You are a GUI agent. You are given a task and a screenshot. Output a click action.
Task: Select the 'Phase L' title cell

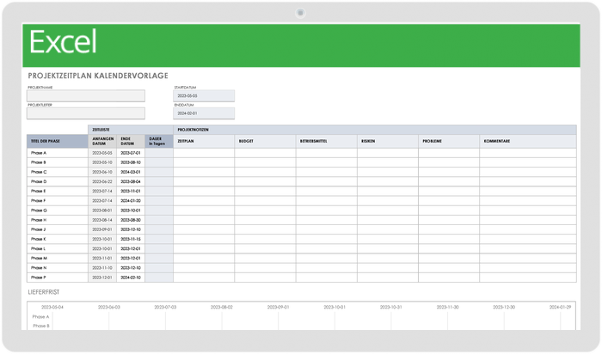58,248
